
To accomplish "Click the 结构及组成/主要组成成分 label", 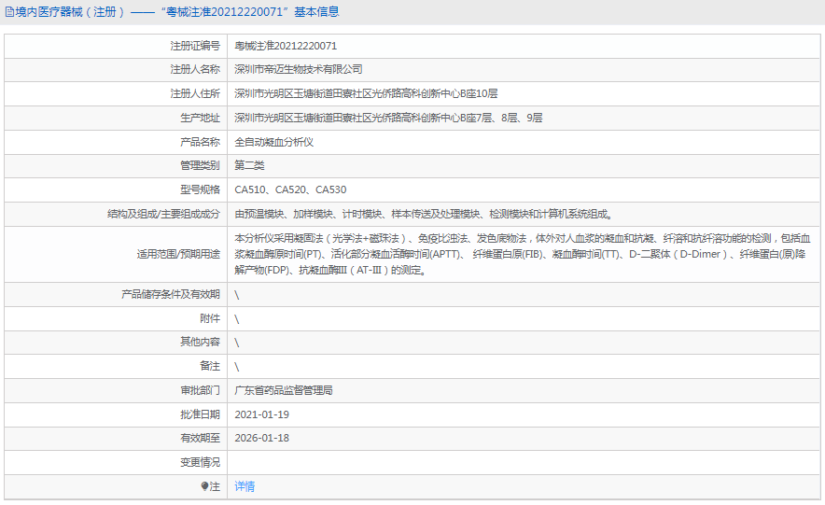I will (163, 214).
